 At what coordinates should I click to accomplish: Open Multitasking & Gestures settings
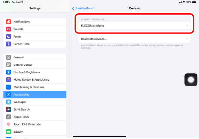35,87
